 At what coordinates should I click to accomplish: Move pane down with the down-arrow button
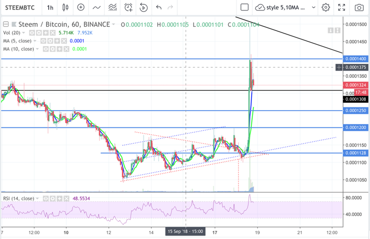(x=330, y=30)
